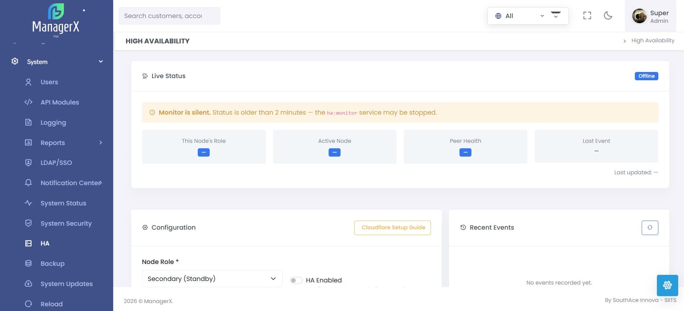This screenshot has height=311, width=684.
Task: Click the API Modules code icon
Action: tap(28, 102)
